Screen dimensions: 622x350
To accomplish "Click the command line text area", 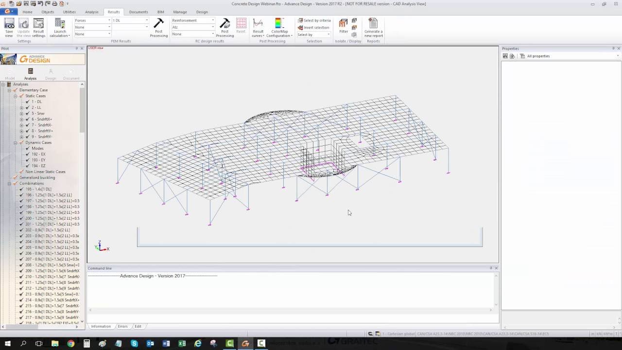I will coord(291,290).
